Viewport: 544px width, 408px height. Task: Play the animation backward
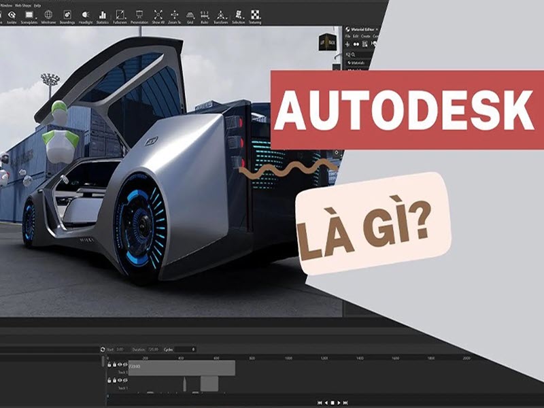tap(326, 403)
